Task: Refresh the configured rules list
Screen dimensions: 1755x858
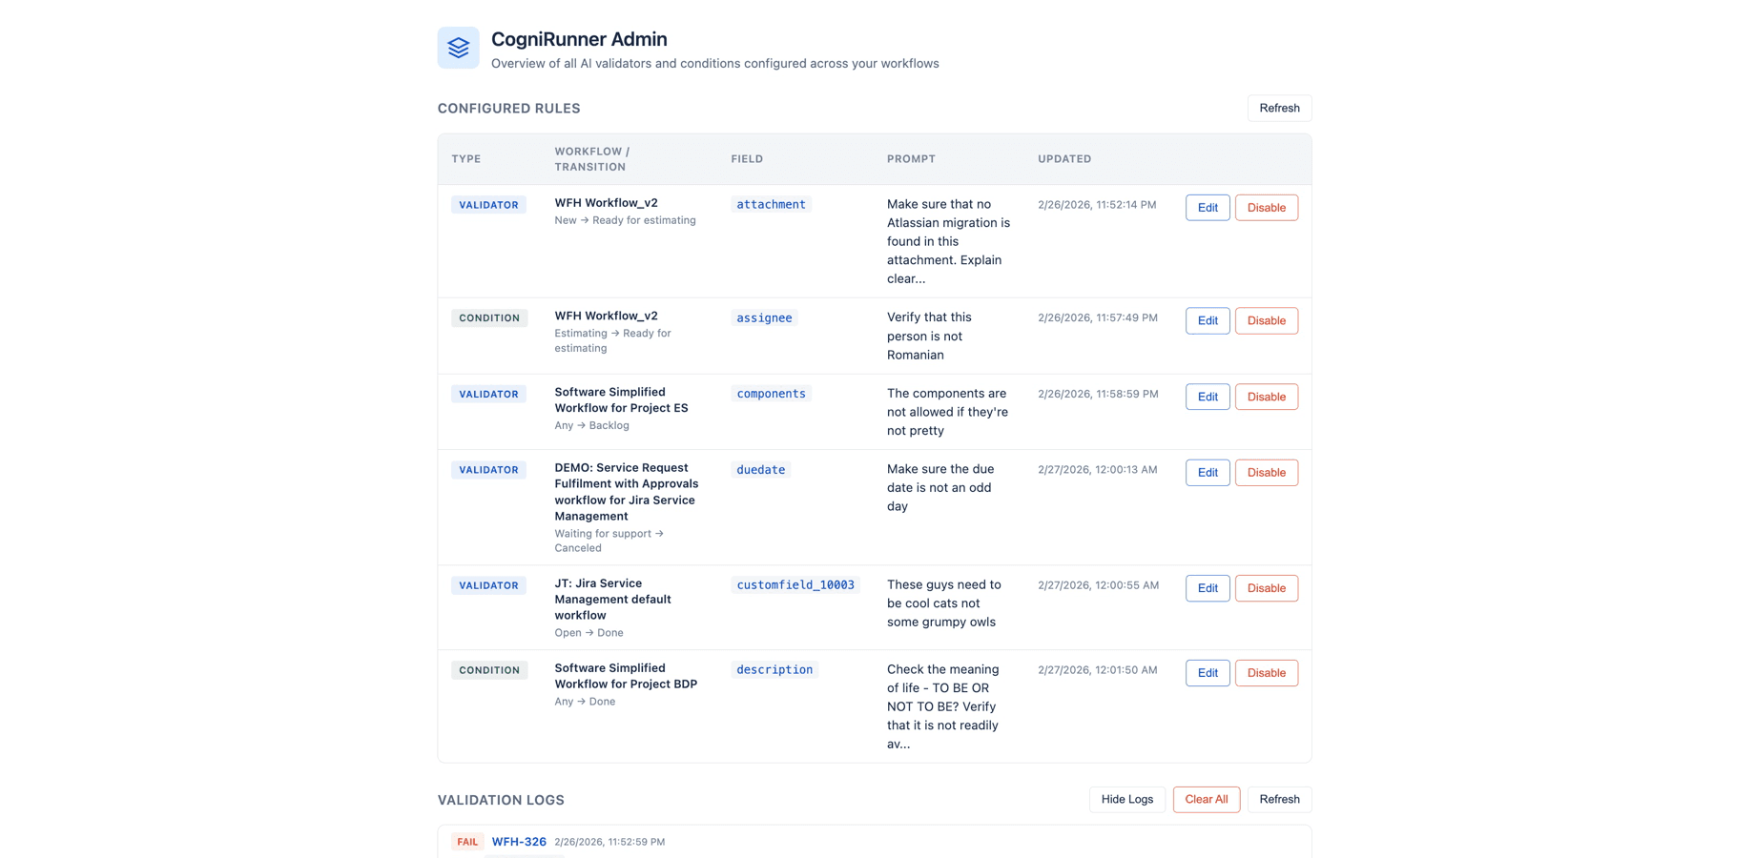Action: point(1279,108)
